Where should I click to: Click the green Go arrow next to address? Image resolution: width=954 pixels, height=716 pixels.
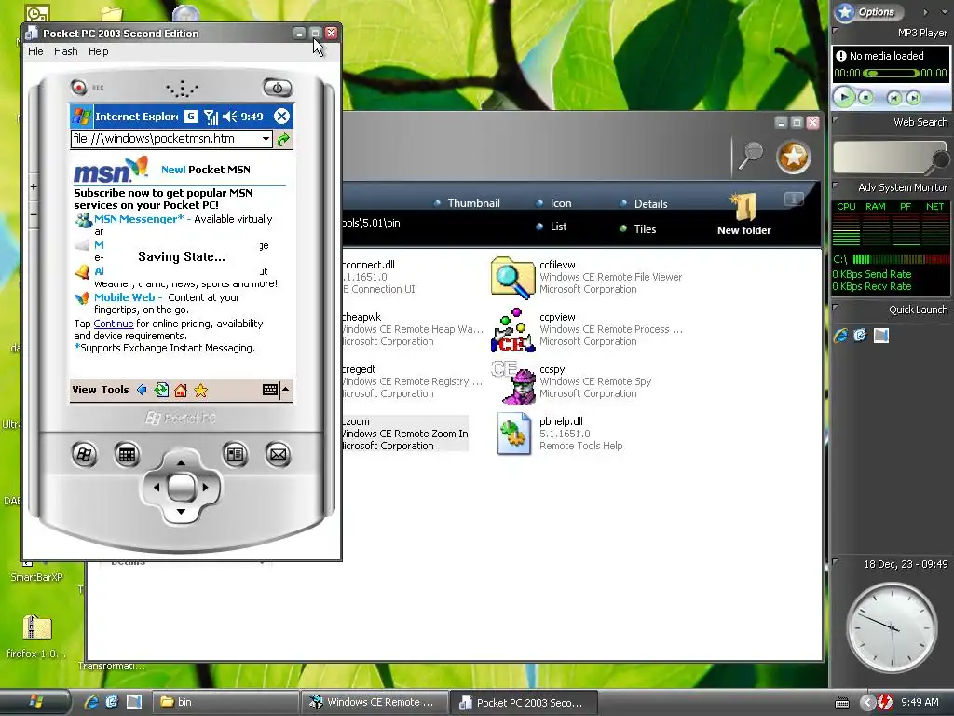tap(283, 140)
